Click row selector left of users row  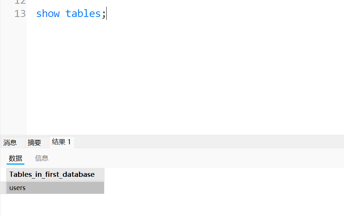[x=3, y=188]
